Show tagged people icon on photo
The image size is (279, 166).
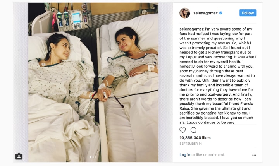click(19, 156)
